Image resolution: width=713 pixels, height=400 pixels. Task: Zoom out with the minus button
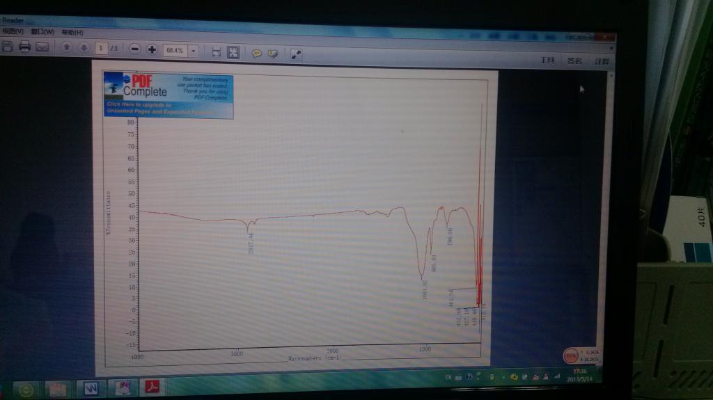(x=134, y=49)
